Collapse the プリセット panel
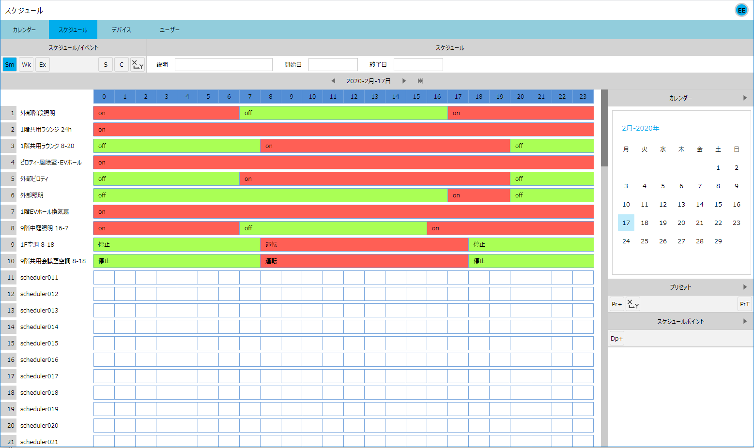 pyautogui.click(x=745, y=287)
